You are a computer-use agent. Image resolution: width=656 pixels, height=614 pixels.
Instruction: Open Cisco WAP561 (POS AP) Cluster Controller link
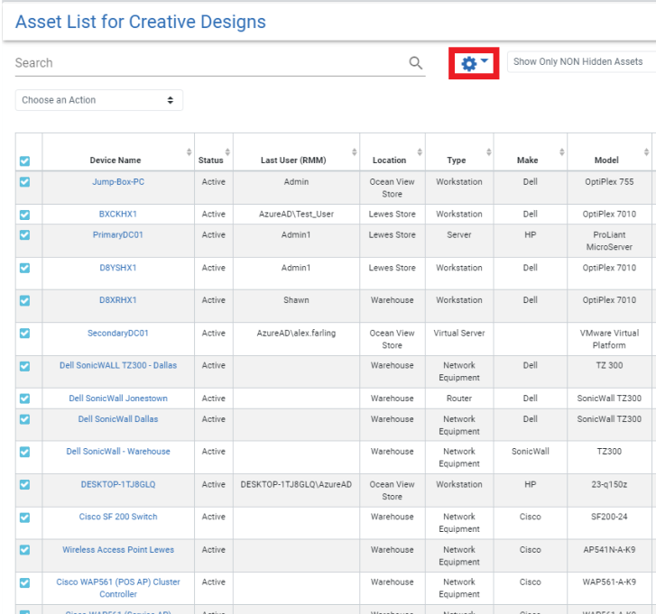tap(118, 588)
